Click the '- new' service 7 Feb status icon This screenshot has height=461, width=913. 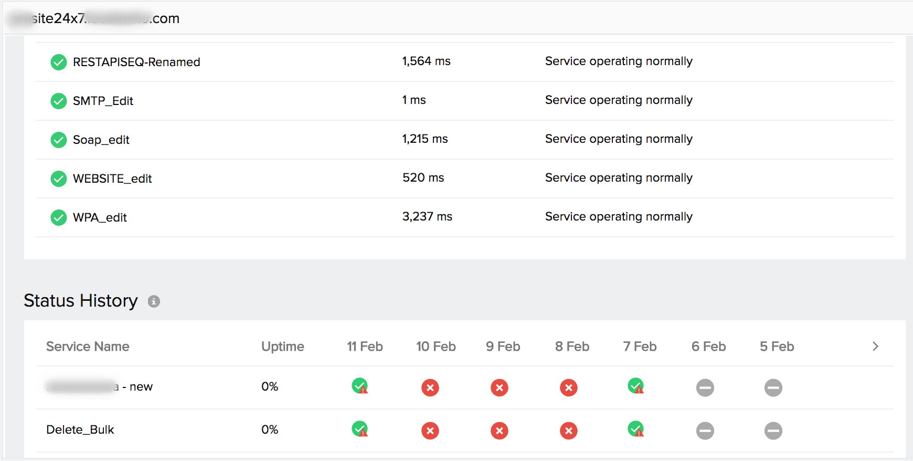pos(636,386)
